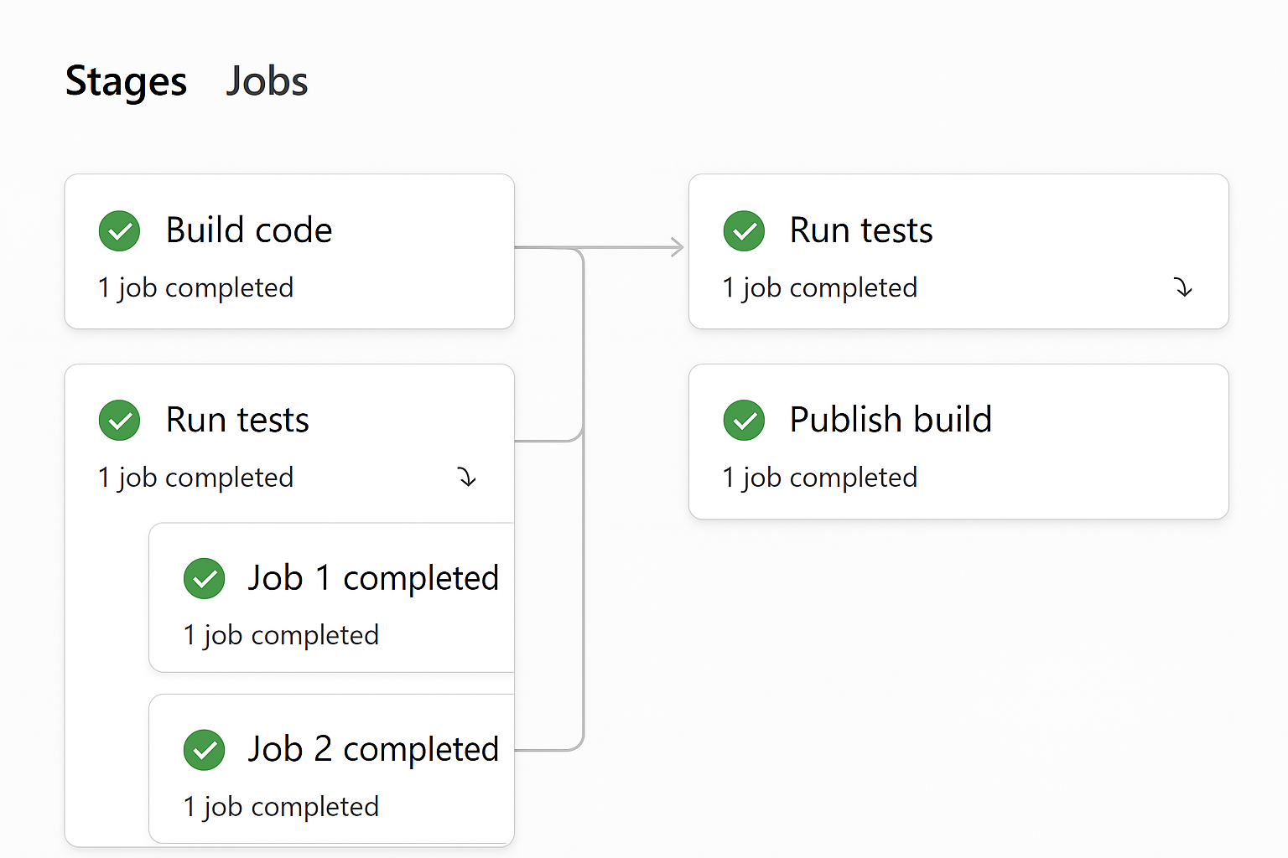
Task: Open the Build code stage
Action: [289, 251]
